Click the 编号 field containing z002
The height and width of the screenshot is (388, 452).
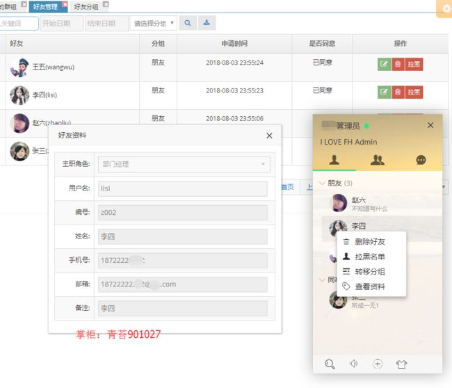[x=182, y=213]
